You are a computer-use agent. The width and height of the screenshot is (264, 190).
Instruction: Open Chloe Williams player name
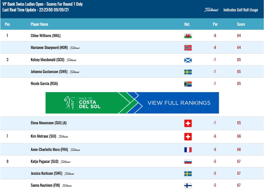pyautogui.click(x=46, y=36)
